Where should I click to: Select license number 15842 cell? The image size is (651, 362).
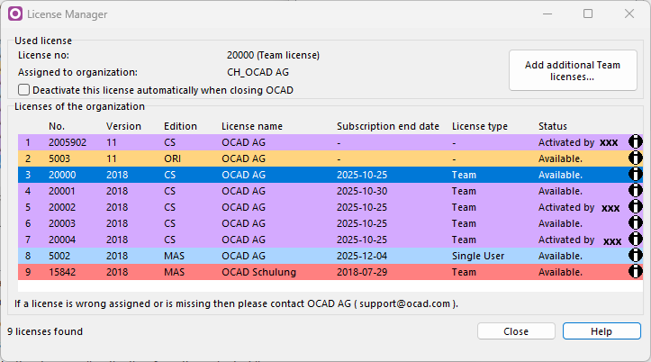point(62,272)
